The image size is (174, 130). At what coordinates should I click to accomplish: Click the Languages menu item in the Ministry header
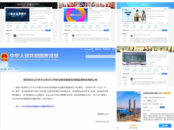(x=88, y=49)
